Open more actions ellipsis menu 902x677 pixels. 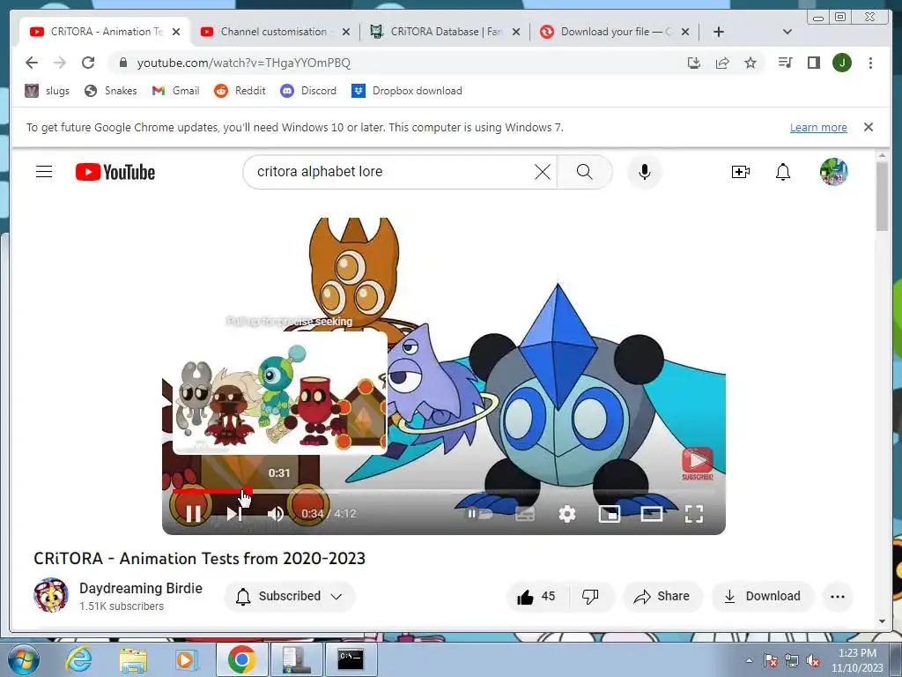pos(838,597)
